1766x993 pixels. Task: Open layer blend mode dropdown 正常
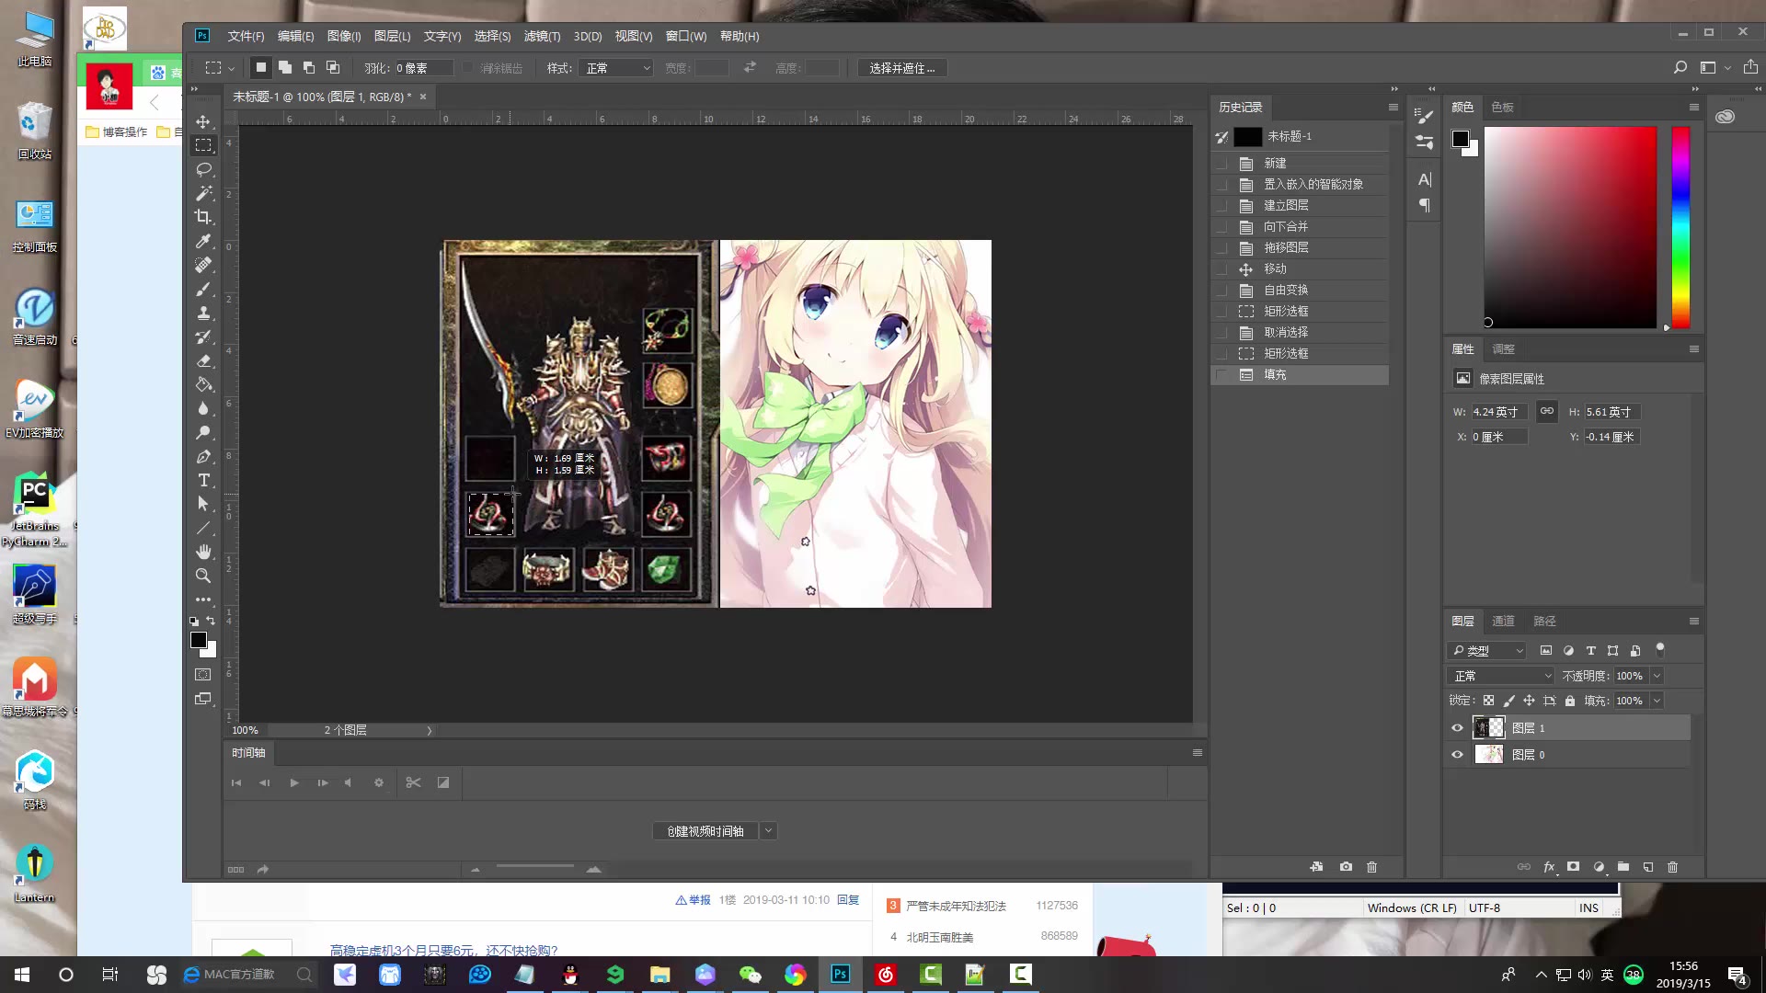tap(1502, 676)
